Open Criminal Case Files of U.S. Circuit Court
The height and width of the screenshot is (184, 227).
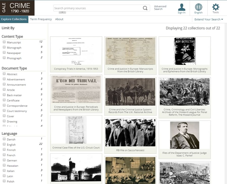click(x=76, y=148)
